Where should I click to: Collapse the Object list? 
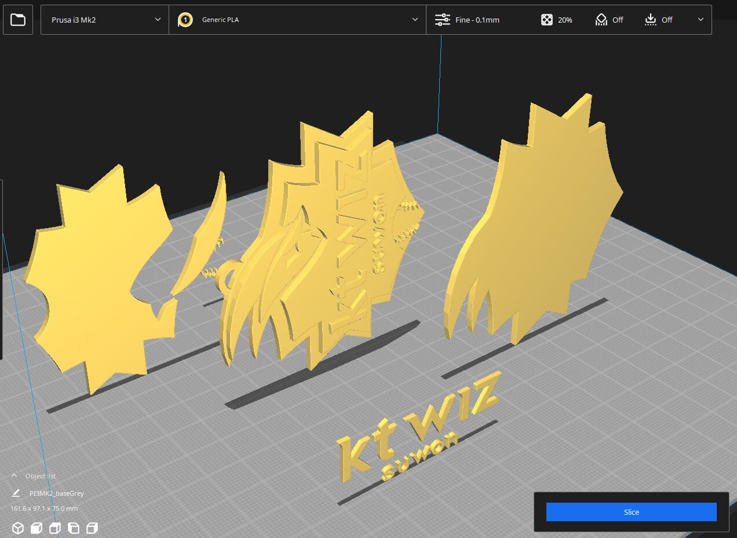tap(14, 475)
